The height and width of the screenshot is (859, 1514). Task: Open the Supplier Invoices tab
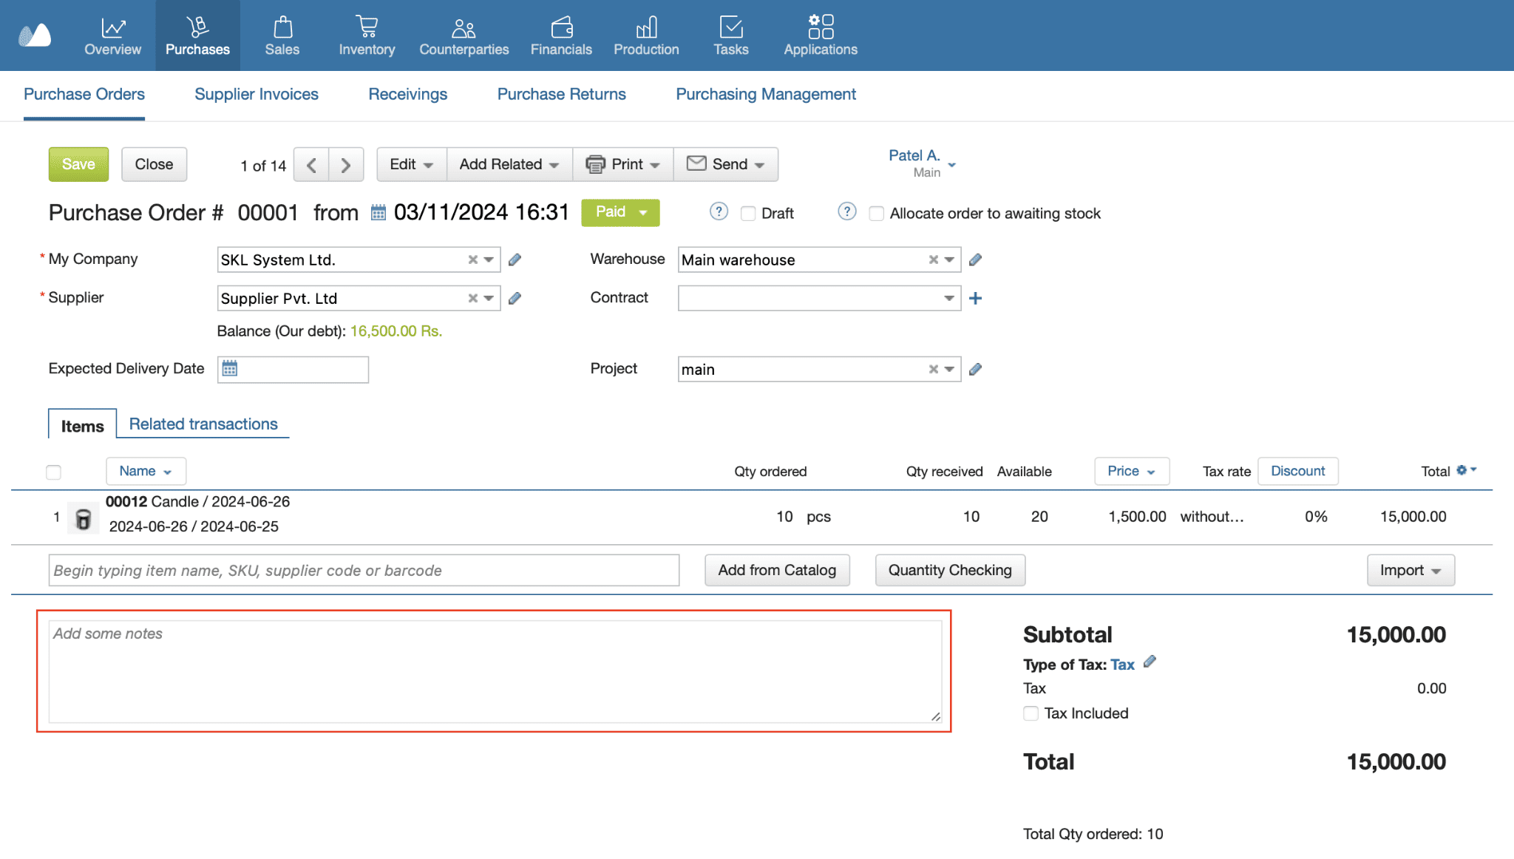(x=256, y=94)
